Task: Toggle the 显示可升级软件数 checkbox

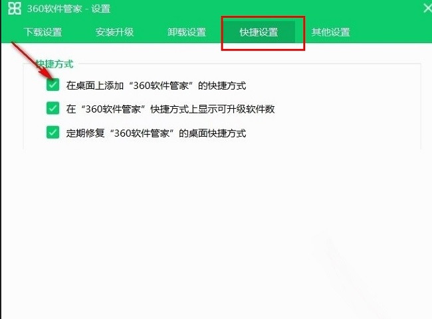Action: [53, 108]
